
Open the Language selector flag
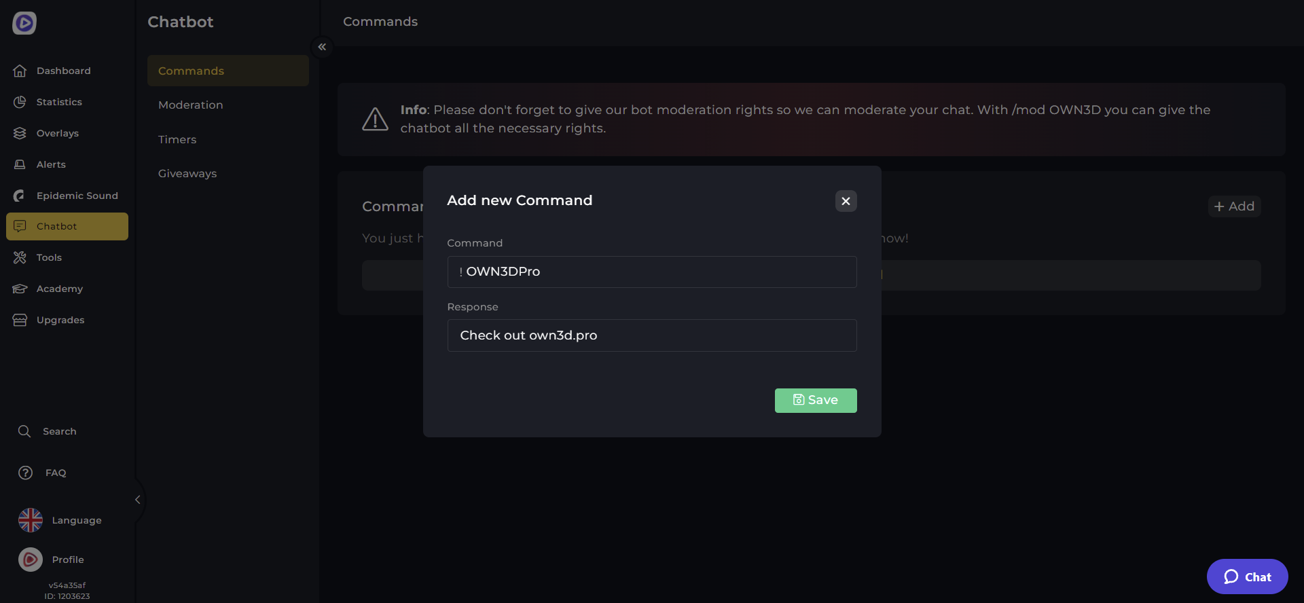click(31, 520)
